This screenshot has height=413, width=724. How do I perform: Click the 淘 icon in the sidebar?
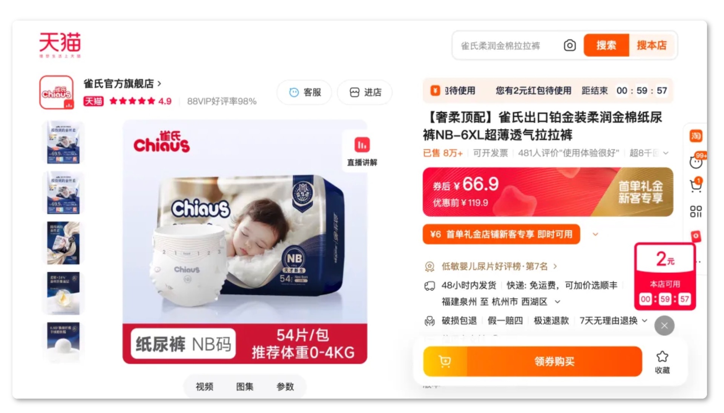click(696, 136)
